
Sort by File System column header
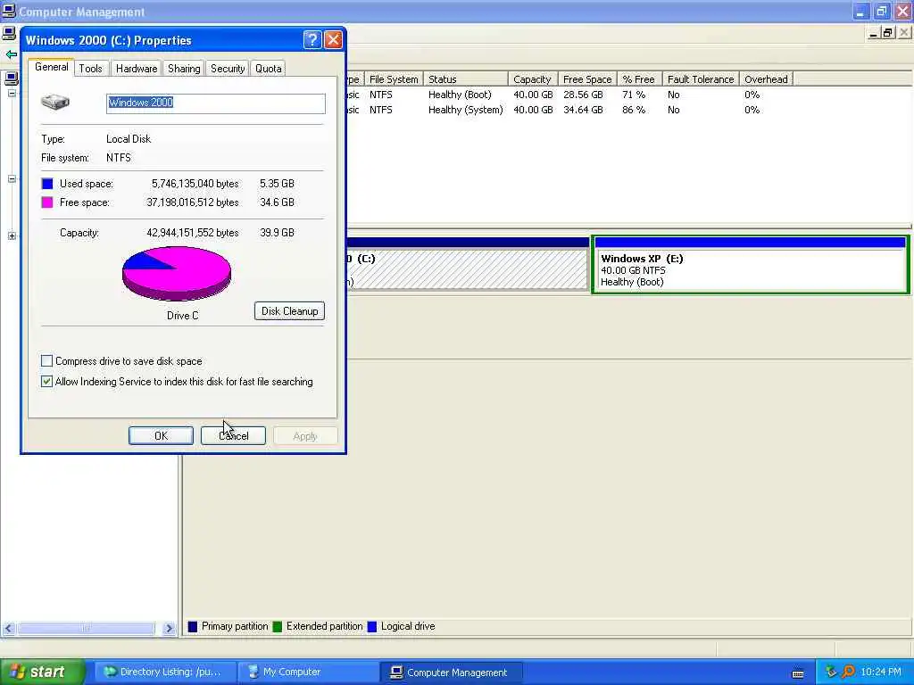pyautogui.click(x=394, y=79)
